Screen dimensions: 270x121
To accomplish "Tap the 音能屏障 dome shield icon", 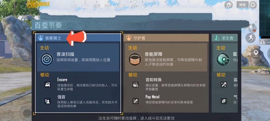I will [135, 59].
